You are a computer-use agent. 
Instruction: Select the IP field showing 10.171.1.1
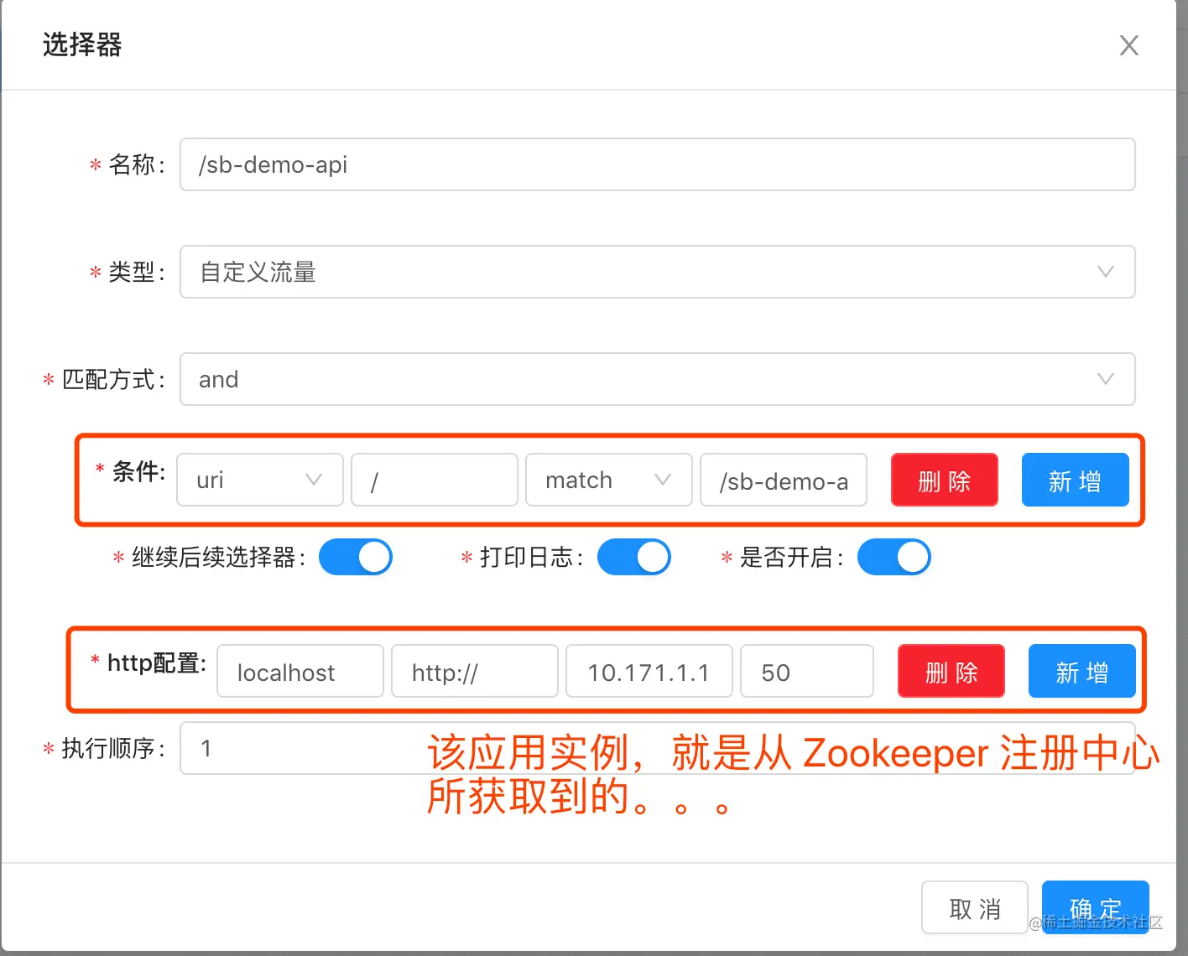649,671
